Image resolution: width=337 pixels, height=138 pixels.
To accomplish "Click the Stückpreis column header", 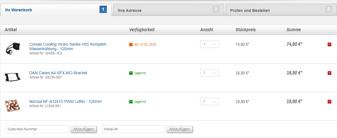I will click(246, 30).
